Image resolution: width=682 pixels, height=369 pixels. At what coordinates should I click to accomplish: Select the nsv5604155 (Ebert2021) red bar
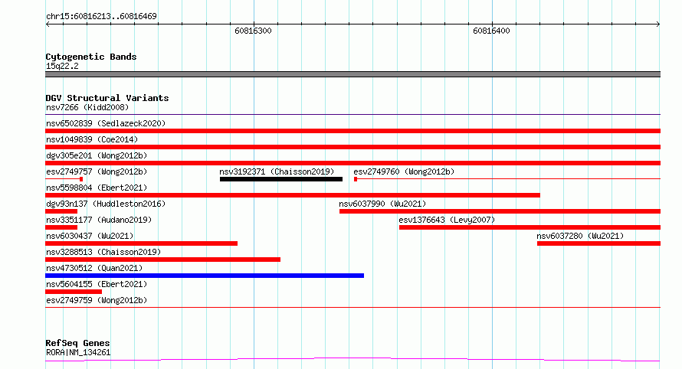click(74, 292)
